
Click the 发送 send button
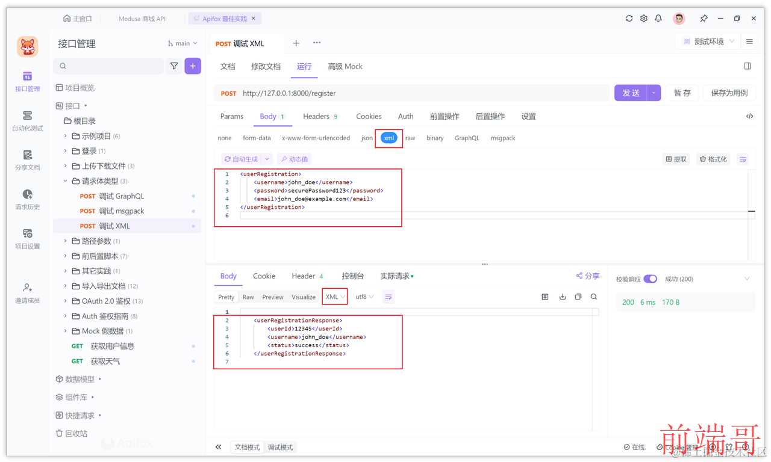[x=631, y=93]
